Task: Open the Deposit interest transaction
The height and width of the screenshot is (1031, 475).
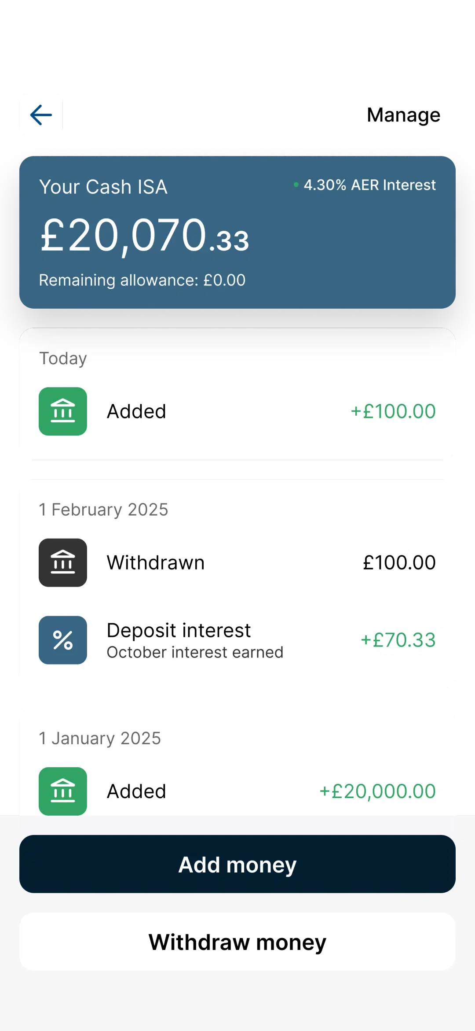Action: 237,640
